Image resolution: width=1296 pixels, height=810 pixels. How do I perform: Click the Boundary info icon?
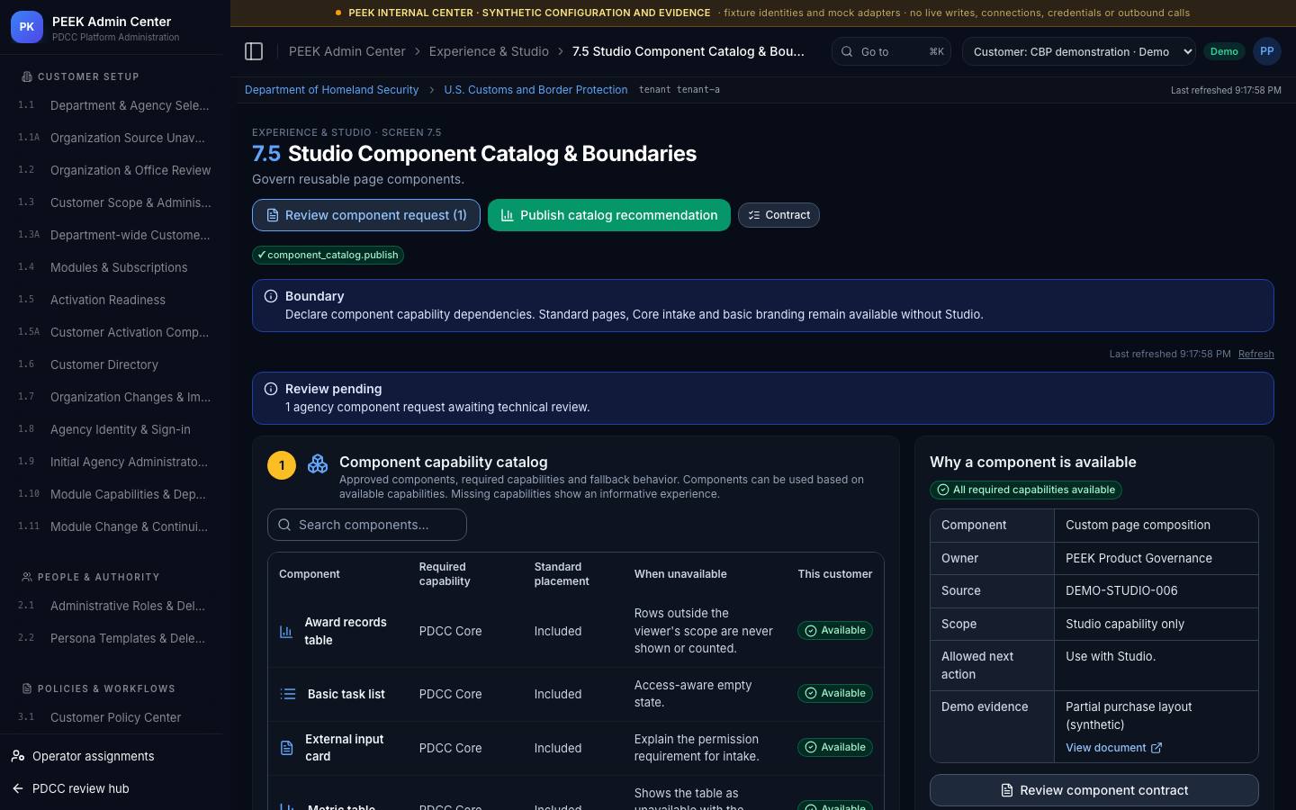click(x=271, y=296)
